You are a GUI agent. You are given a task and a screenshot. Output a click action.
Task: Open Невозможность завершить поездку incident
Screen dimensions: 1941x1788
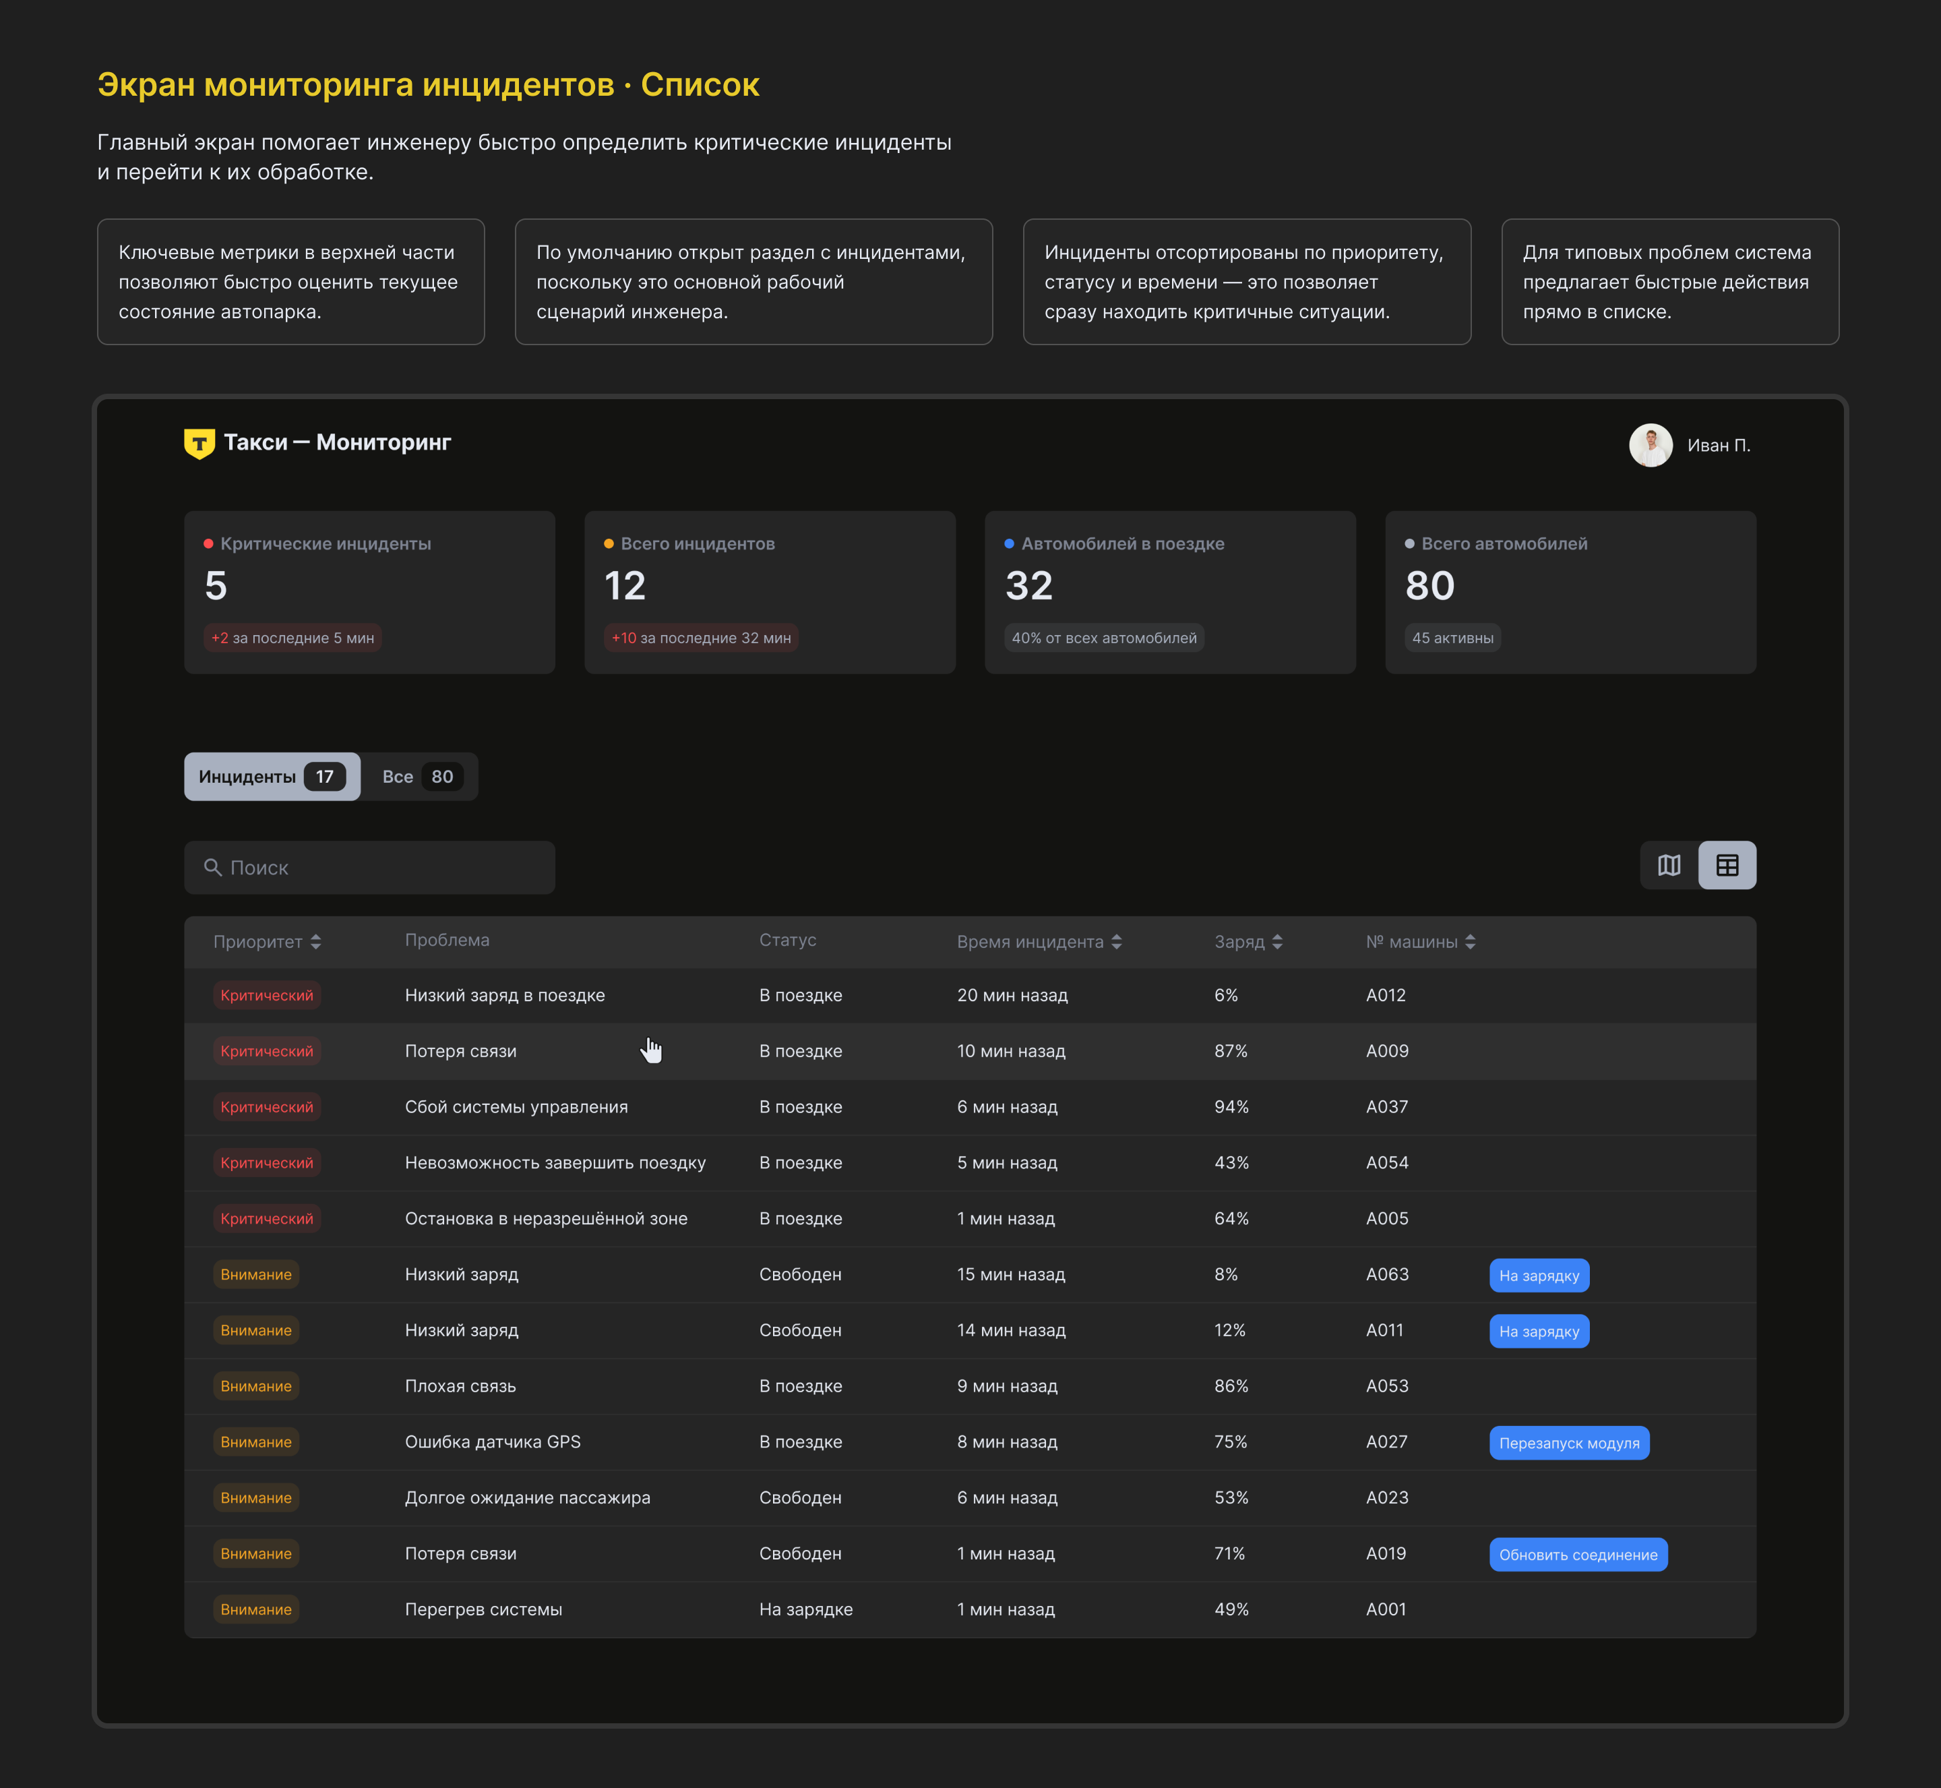tap(970, 1163)
